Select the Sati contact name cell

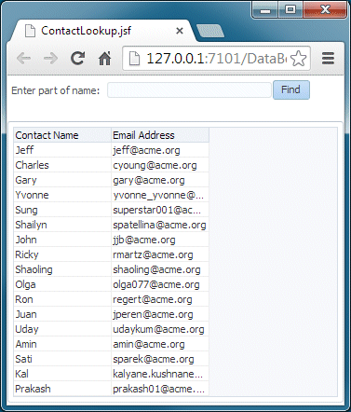click(62, 359)
